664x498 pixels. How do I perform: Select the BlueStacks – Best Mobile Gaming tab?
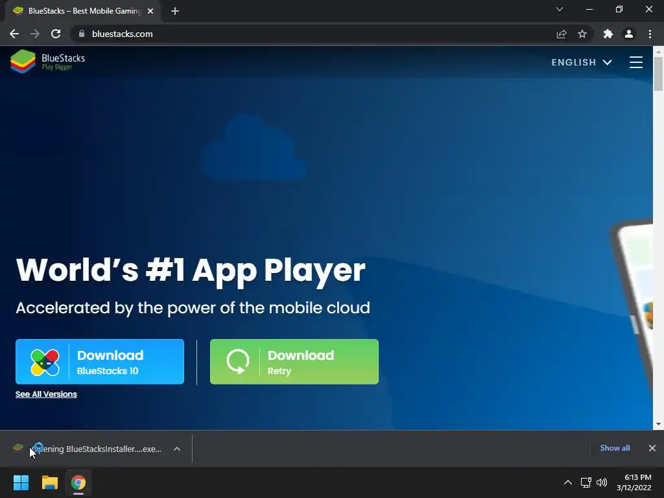coord(83,11)
